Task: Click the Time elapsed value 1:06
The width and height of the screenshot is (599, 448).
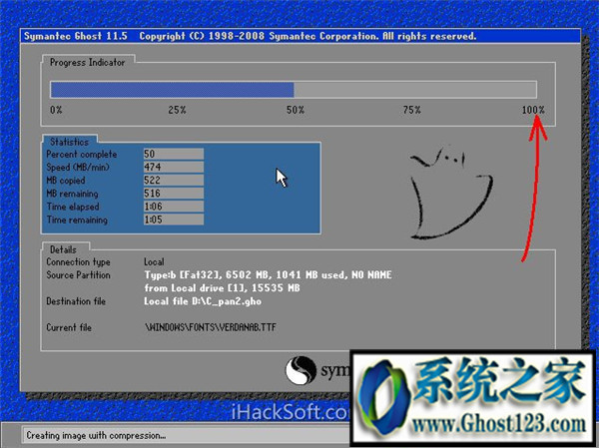Action: pos(174,207)
